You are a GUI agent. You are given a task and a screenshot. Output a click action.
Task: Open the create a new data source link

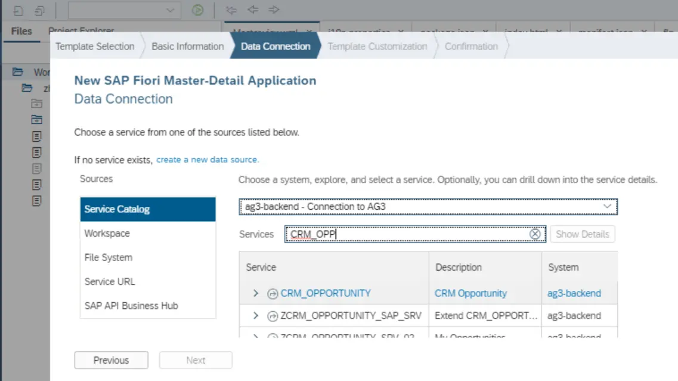[x=208, y=160]
